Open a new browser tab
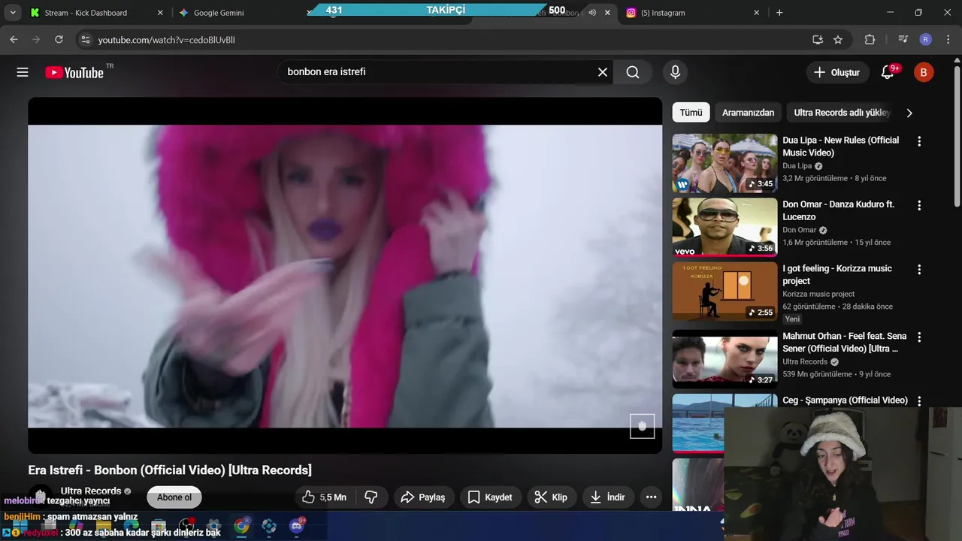Viewport: 962px width, 541px height. pos(779,13)
